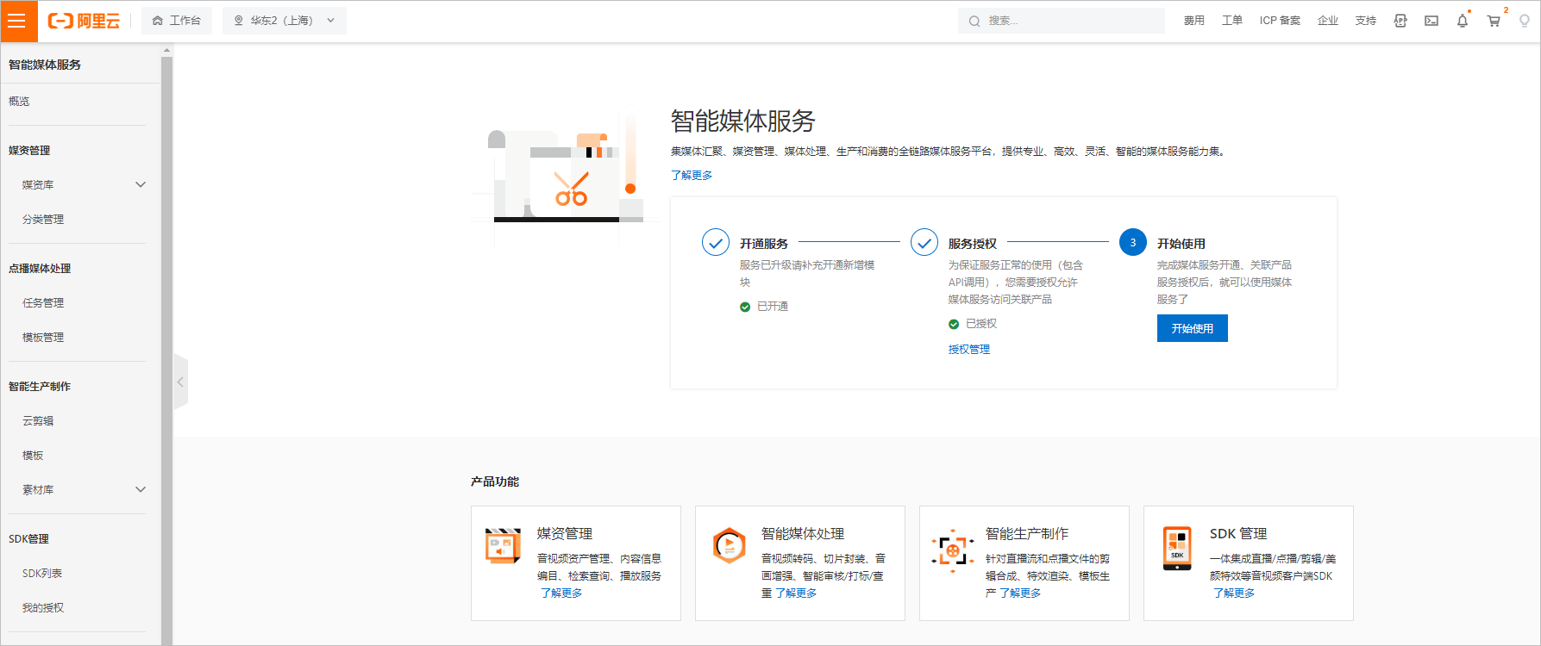Viewport: 1541px width, 646px height.
Task: Click the green 已开通 status check icon
Action: 745,307
